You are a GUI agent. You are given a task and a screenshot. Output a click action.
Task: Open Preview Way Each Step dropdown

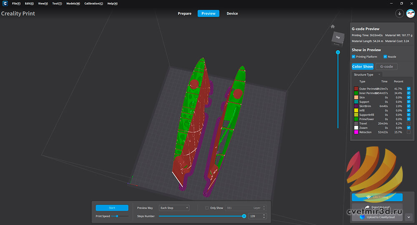[174, 208]
